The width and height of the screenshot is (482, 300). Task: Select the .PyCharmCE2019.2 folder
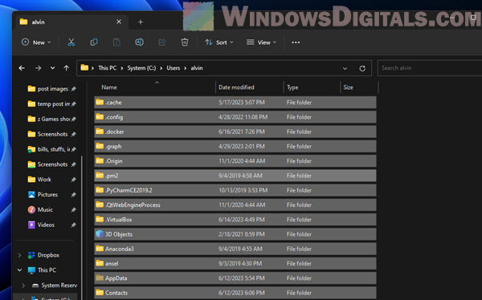point(235,190)
